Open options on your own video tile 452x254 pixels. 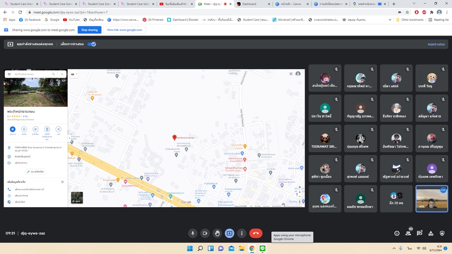click(443, 190)
